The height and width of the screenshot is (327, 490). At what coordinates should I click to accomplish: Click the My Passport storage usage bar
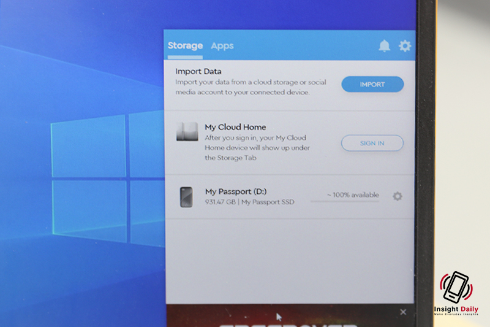344,201
